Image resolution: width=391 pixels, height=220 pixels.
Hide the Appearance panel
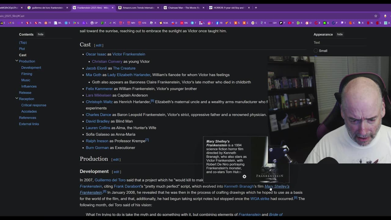click(340, 34)
